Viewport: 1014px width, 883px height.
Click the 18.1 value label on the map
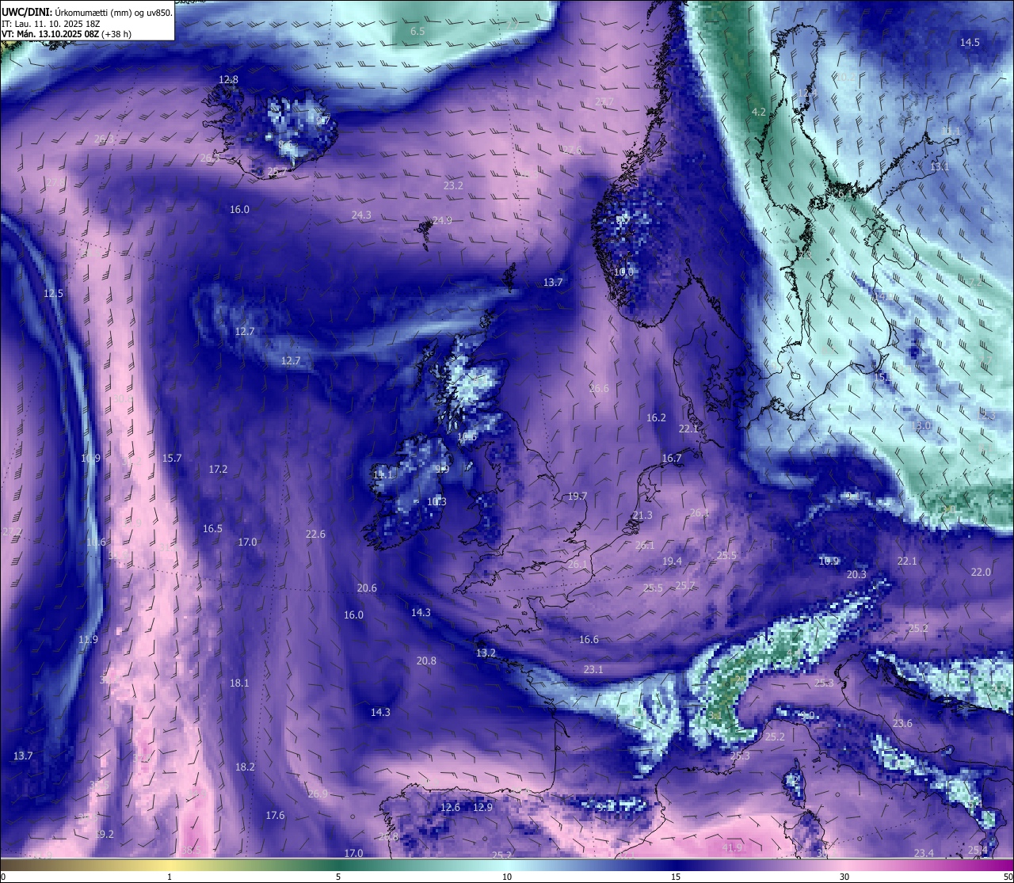(239, 683)
